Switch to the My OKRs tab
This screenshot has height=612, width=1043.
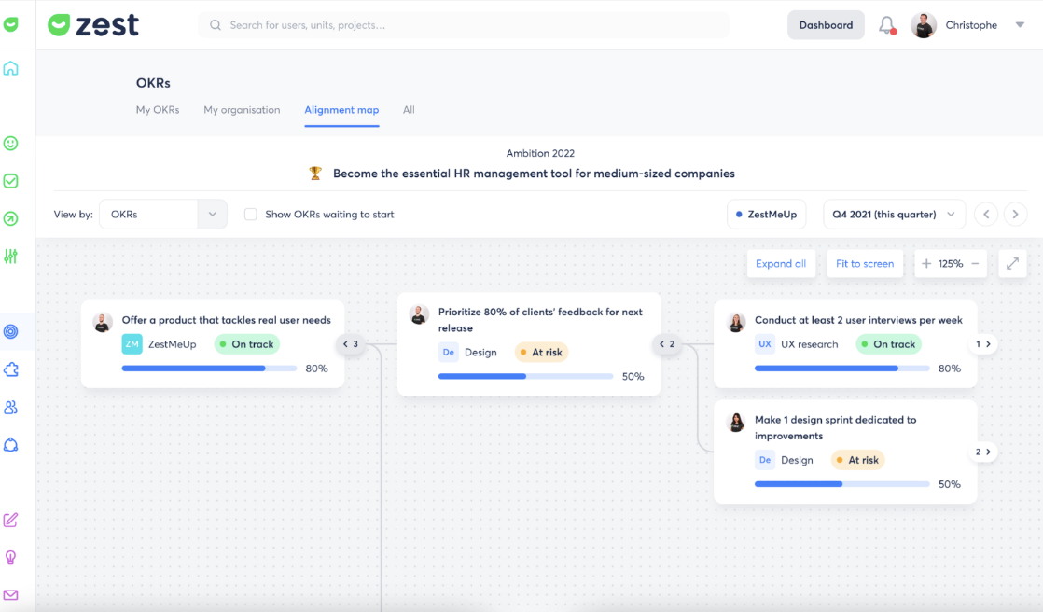tap(158, 110)
